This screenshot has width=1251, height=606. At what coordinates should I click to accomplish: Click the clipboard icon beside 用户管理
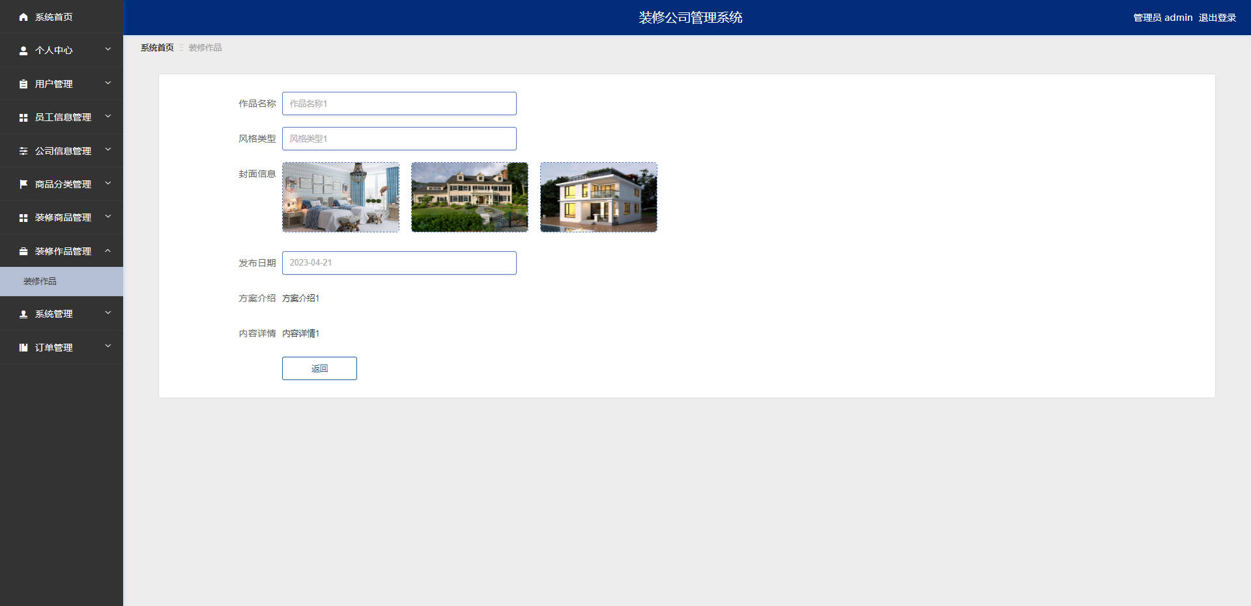(x=23, y=84)
